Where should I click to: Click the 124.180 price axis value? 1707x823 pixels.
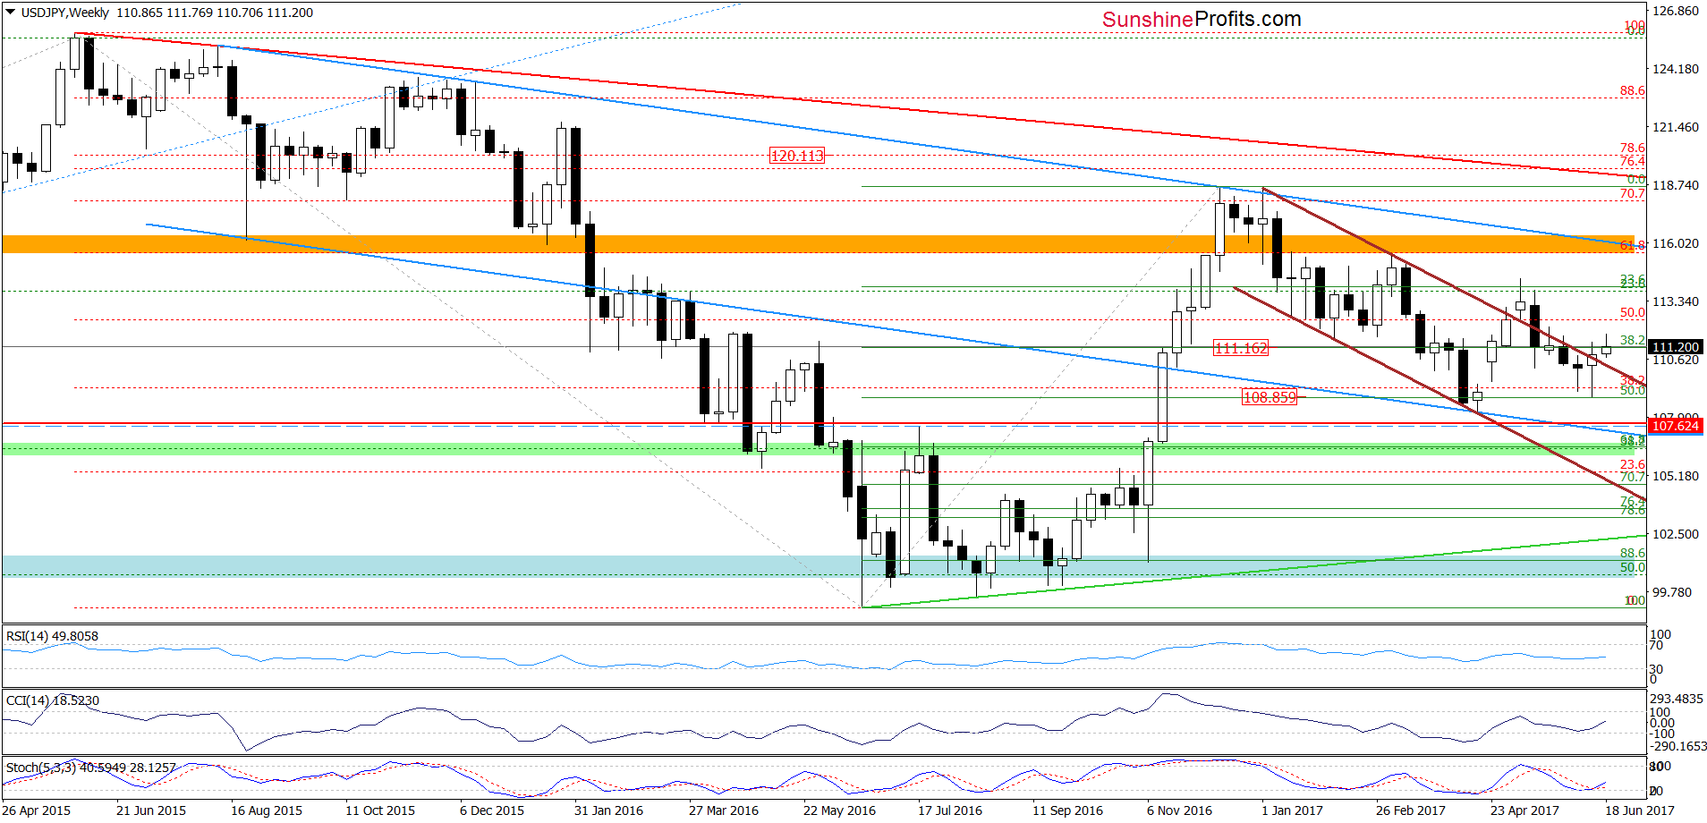pos(1675,69)
